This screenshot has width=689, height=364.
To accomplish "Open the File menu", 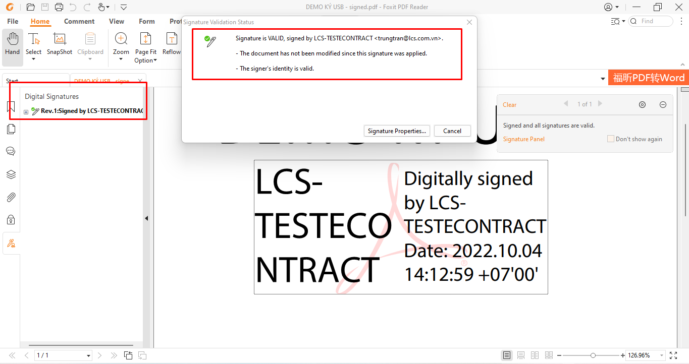I will 13,21.
